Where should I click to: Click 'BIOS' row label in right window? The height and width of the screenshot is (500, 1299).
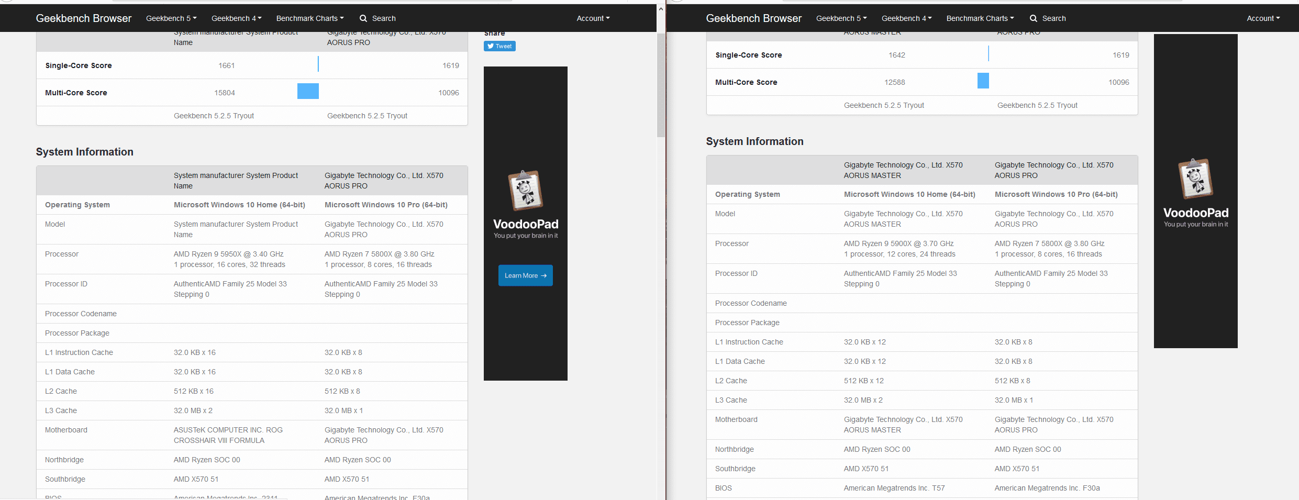click(x=724, y=488)
